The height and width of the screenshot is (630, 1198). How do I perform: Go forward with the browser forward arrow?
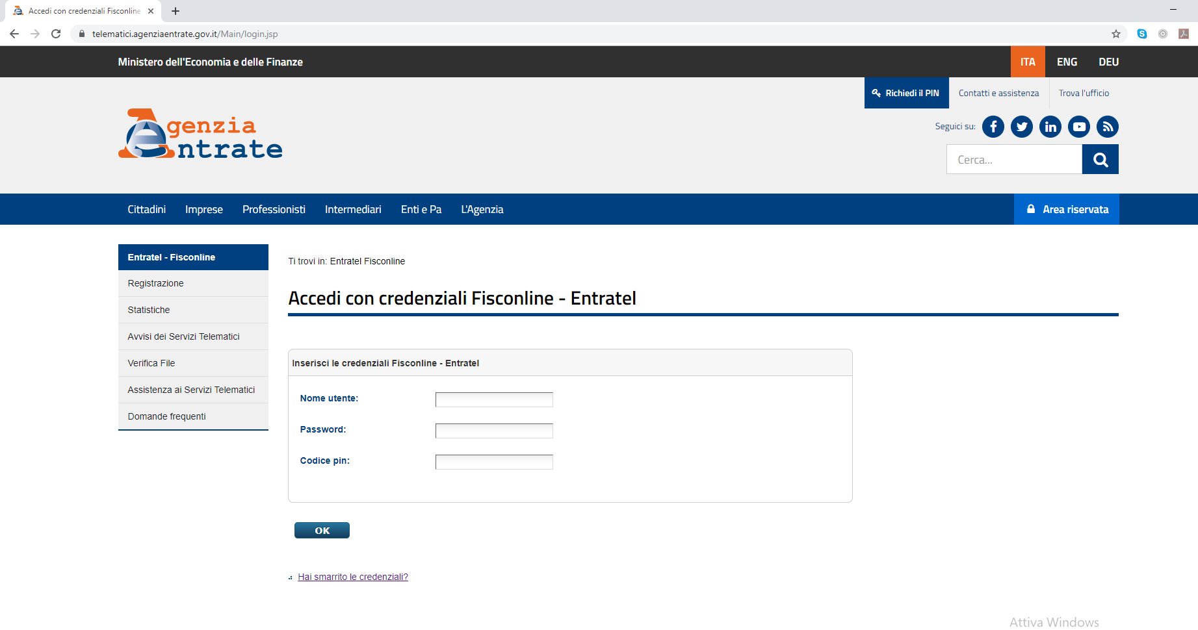[35, 34]
